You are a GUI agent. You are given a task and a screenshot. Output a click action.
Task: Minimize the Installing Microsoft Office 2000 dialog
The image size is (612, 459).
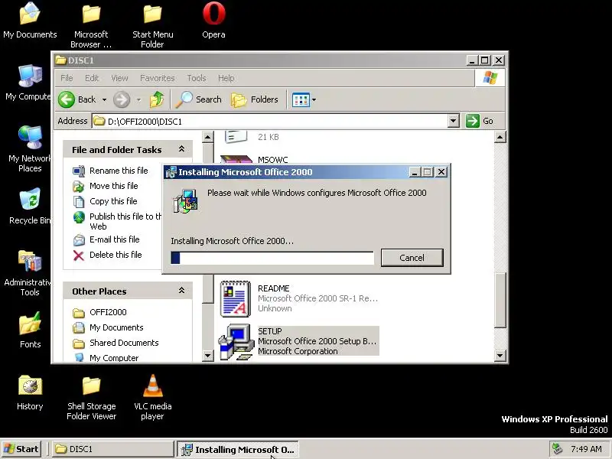coord(415,171)
